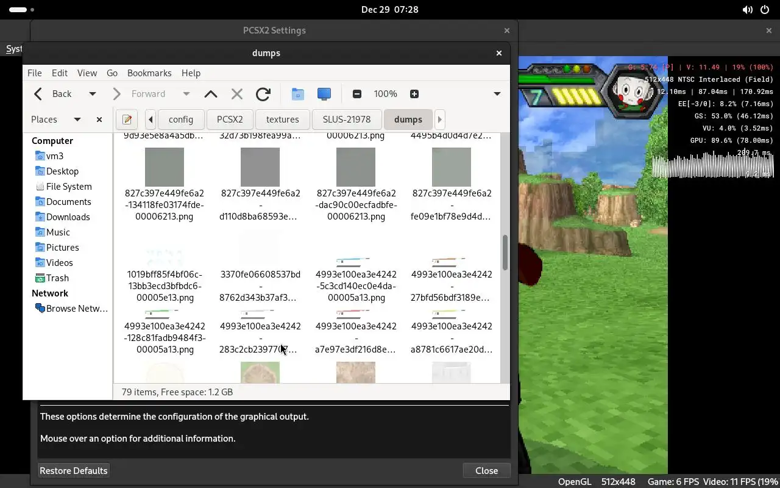This screenshot has height=488, width=780.
Task: Open the Home folder icon in toolbar
Action: point(297,94)
